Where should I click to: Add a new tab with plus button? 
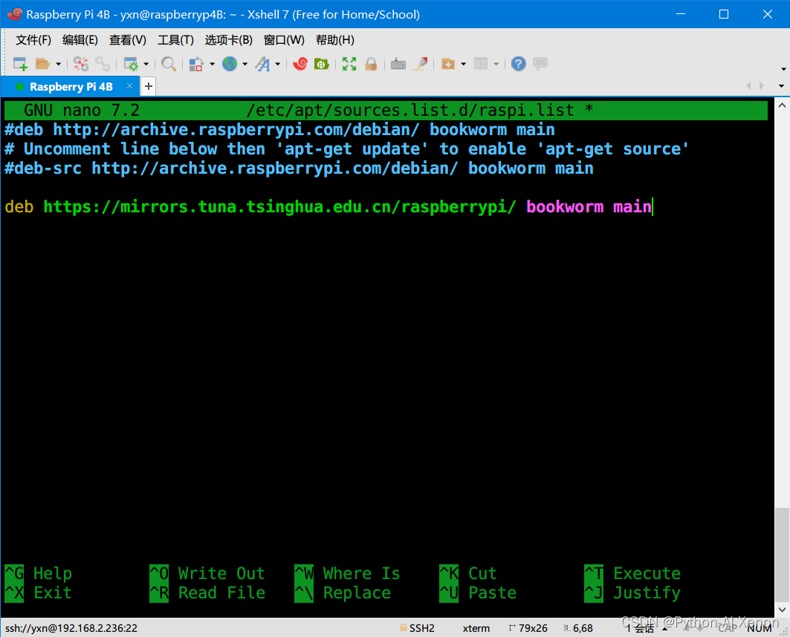(x=148, y=87)
